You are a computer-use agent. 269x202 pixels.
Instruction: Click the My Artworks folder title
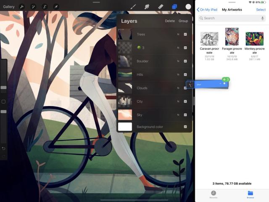pyautogui.click(x=232, y=10)
